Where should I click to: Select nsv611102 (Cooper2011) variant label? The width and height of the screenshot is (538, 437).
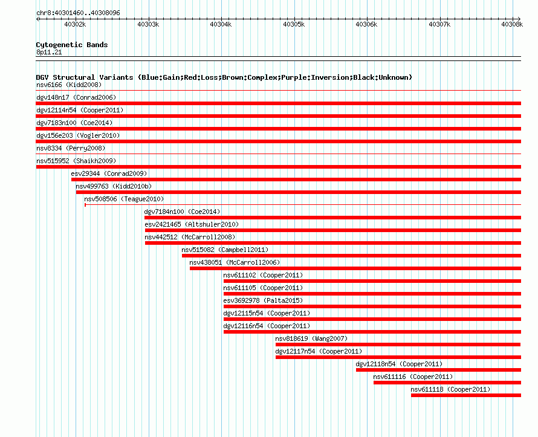pos(263,275)
